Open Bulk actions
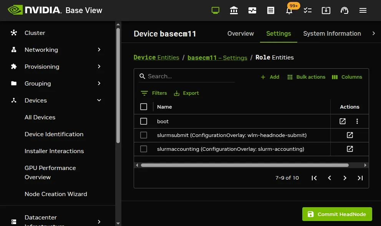The image size is (381, 226). point(306,77)
